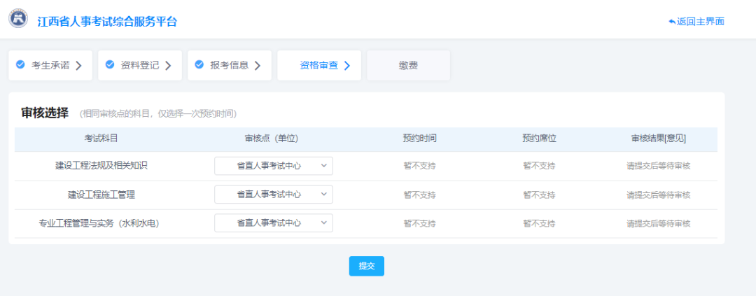Click the chevron arrow after 资料登记
Image resolution: width=756 pixels, height=296 pixels.
coord(168,66)
